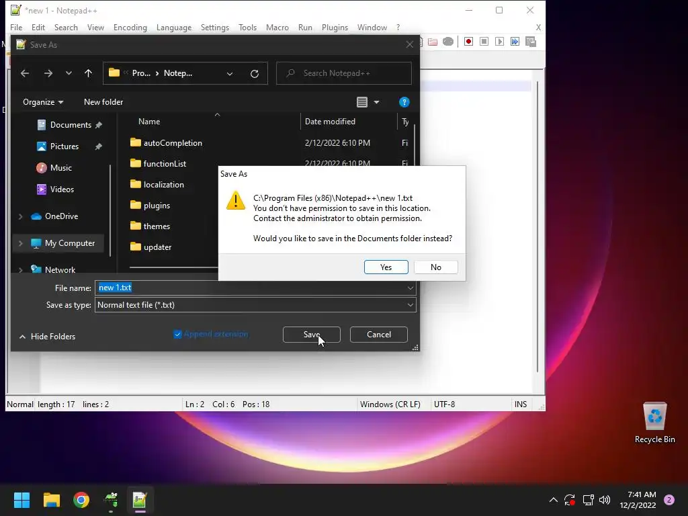
Task: Click Windows (CR LF) in status bar
Action: pos(390,404)
